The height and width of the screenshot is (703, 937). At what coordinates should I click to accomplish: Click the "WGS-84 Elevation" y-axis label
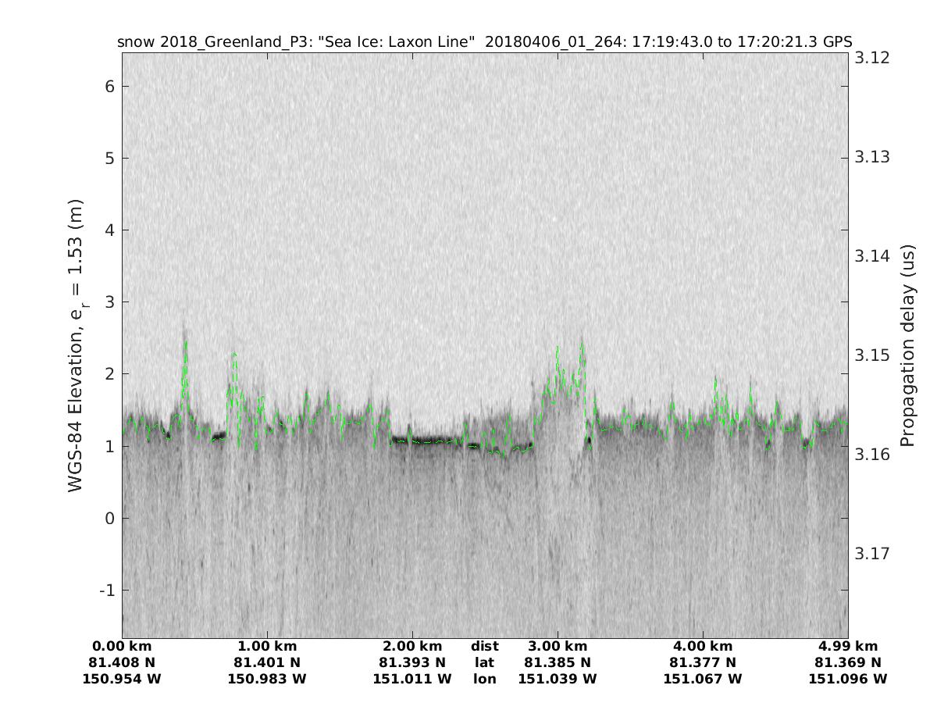point(76,344)
